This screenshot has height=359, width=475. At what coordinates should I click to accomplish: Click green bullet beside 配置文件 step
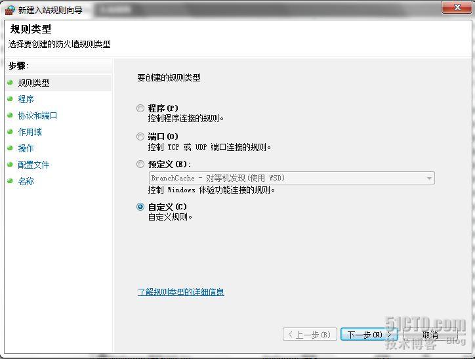click(10, 165)
